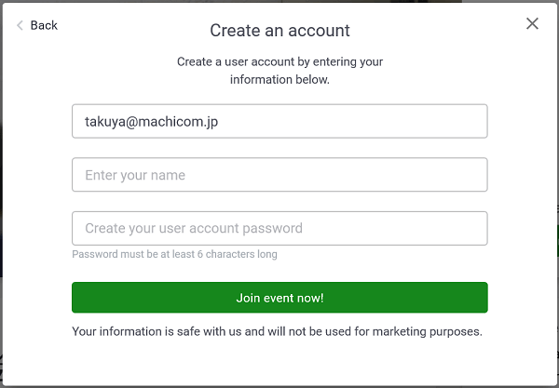Image resolution: width=559 pixels, height=388 pixels.
Task: Click 'Create your user account password' placeholder
Action: (x=193, y=228)
